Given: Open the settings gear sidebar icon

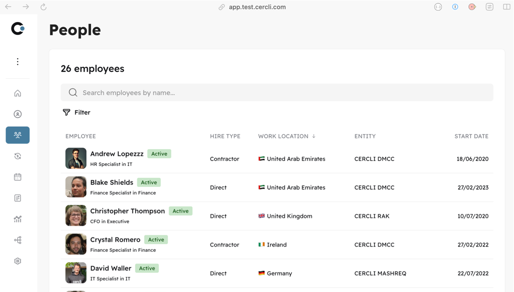Looking at the screenshot, I should point(18,261).
